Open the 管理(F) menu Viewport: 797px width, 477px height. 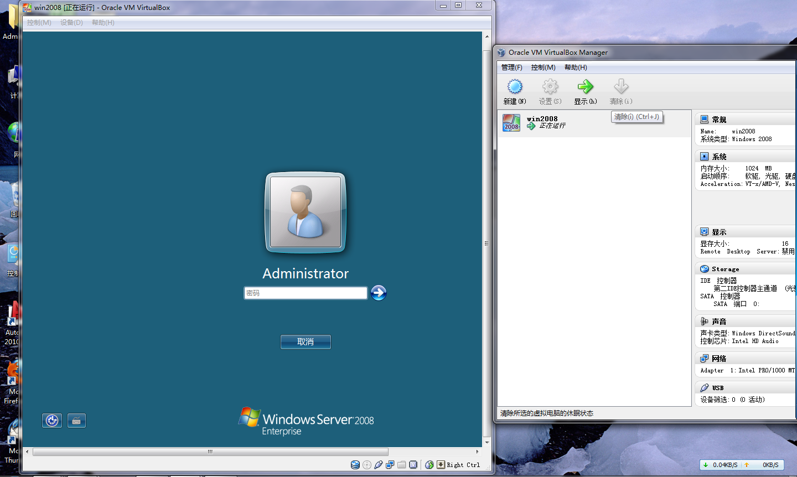(x=511, y=67)
